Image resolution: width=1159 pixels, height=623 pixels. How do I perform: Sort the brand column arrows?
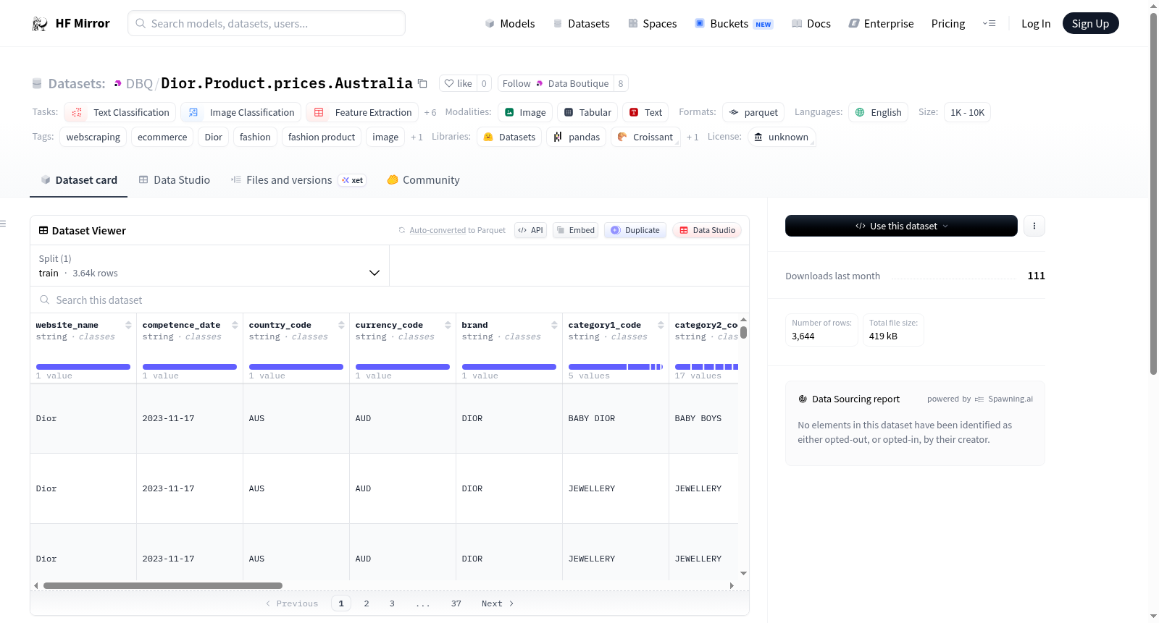coord(554,325)
